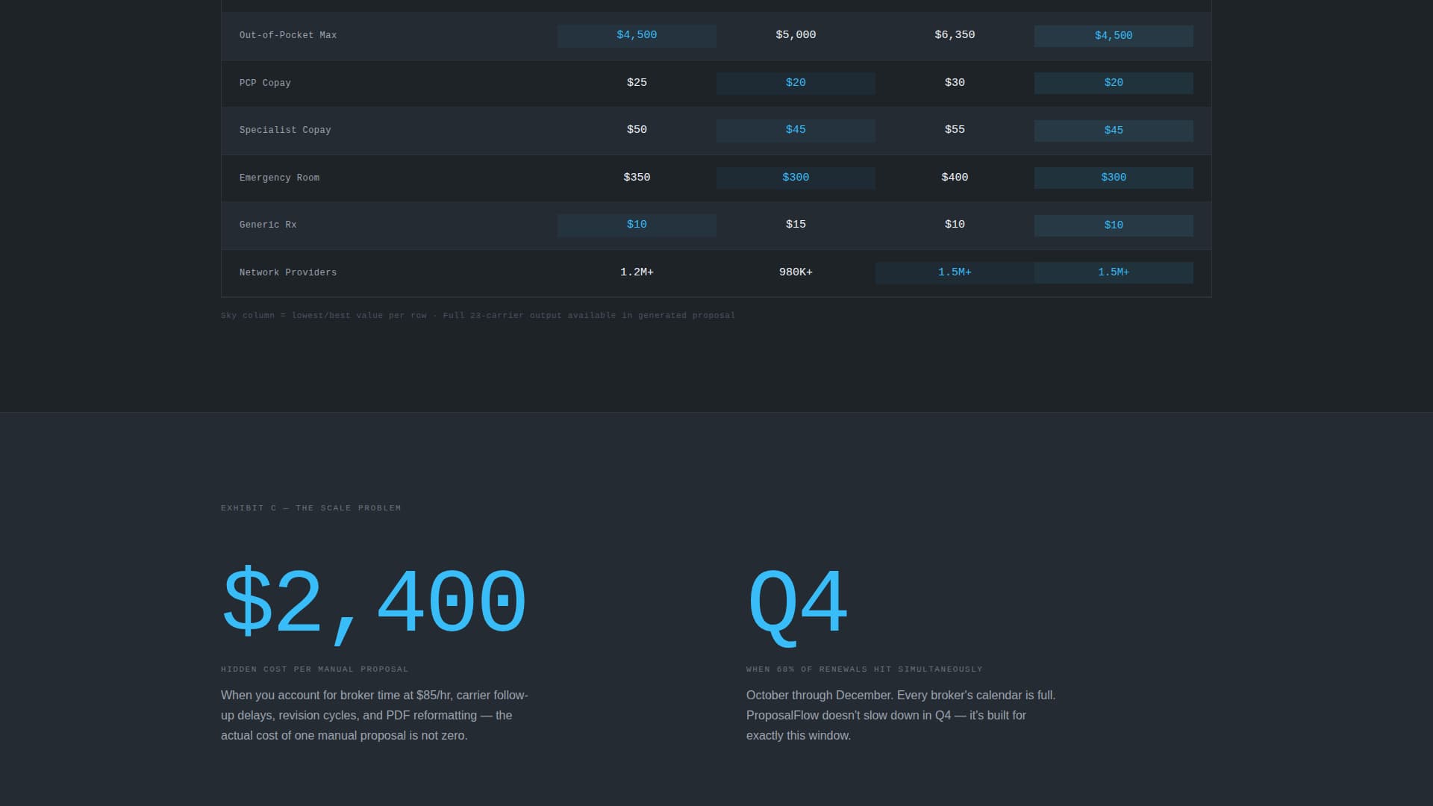1433x806 pixels.
Task: Click the "Generic Rx" row label
Action: (x=268, y=225)
